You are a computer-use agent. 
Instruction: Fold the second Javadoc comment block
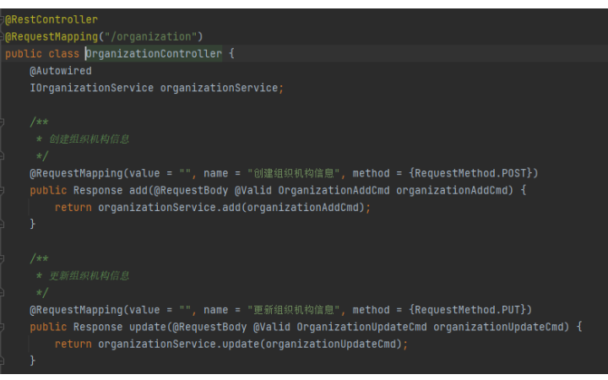(x=3, y=259)
